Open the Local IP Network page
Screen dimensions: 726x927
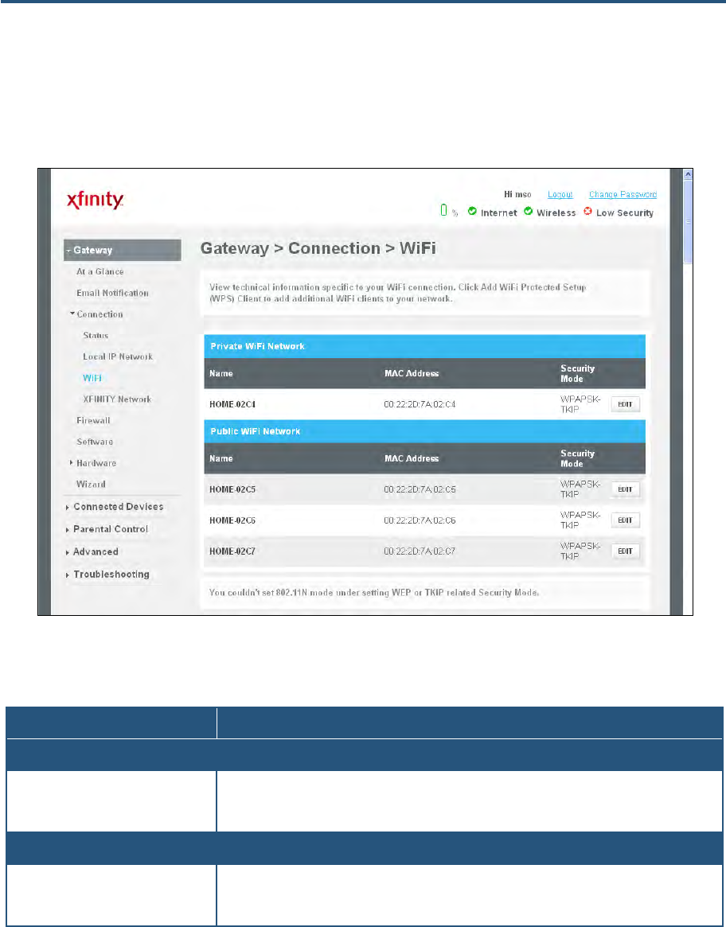(118, 357)
